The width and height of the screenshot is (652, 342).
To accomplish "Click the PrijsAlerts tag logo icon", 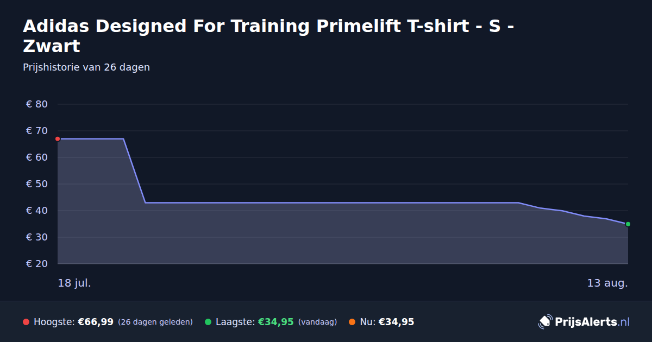I will click(x=545, y=322).
